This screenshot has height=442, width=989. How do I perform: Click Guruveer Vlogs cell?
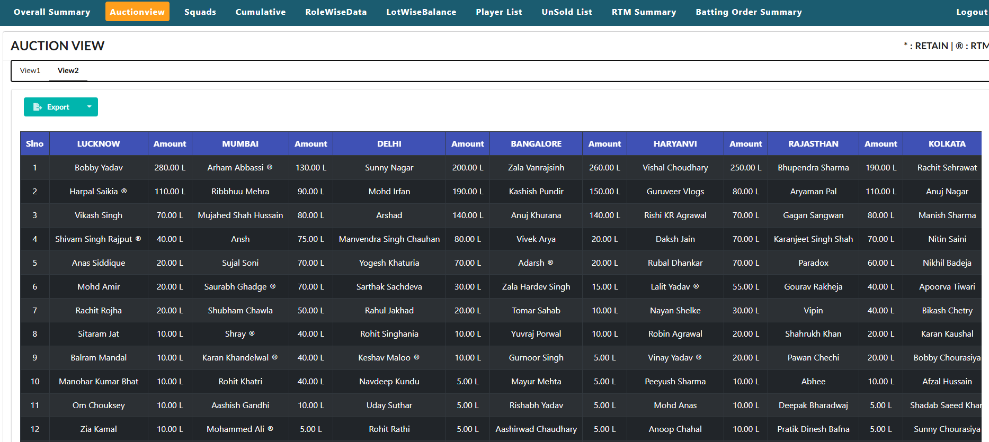(x=675, y=191)
